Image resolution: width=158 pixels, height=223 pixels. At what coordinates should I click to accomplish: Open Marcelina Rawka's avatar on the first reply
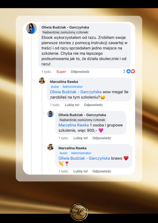point(42,81)
